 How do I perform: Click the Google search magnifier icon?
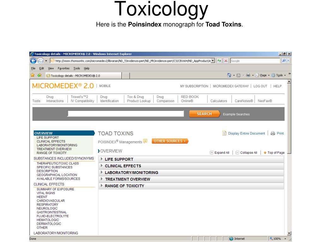click(x=284, y=61)
